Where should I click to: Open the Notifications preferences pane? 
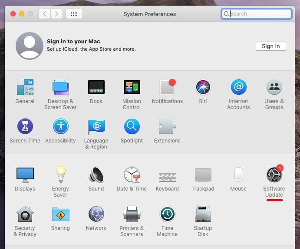click(168, 87)
